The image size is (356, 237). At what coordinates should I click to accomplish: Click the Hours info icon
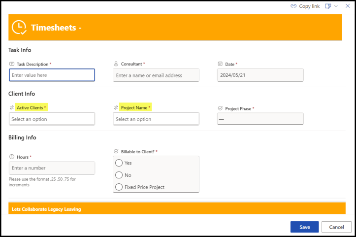[12, 157]
